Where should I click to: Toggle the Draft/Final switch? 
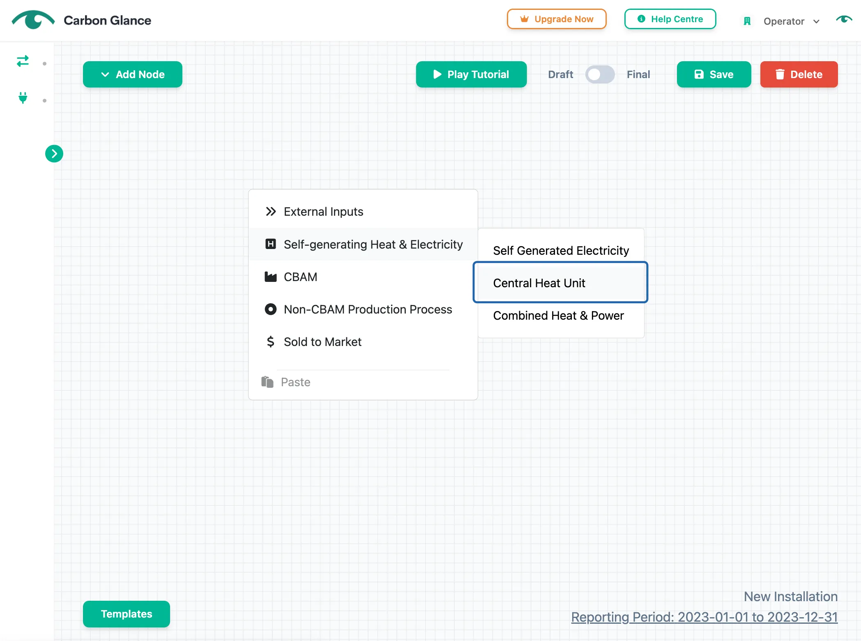[x=600, y=74]
